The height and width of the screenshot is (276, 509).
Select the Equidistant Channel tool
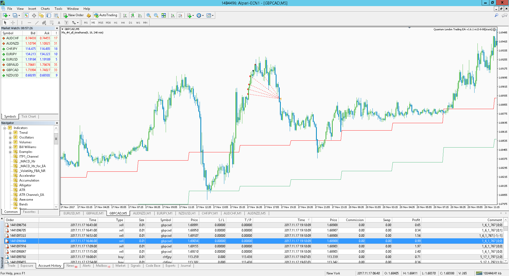click(x=44, y=23)
